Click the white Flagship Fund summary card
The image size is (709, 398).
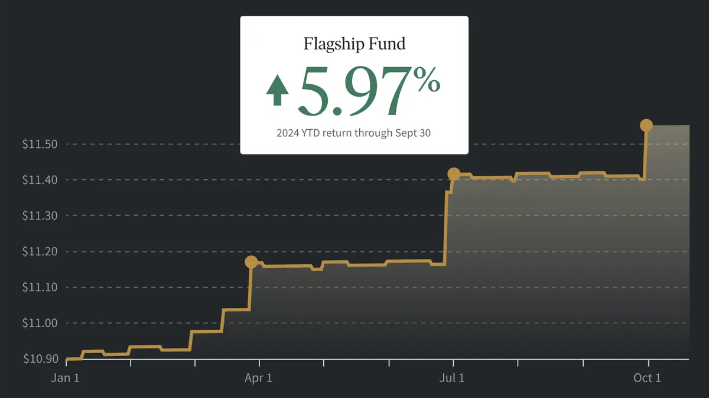point(354,85)
